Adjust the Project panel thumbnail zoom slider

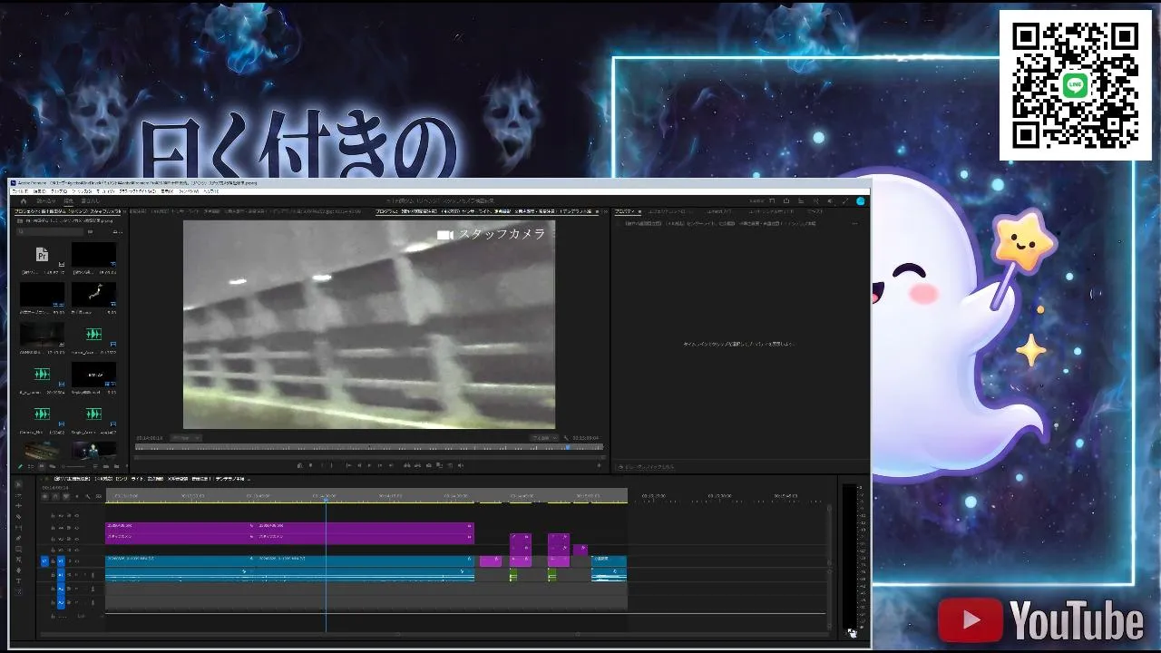[x=76, y=467]
